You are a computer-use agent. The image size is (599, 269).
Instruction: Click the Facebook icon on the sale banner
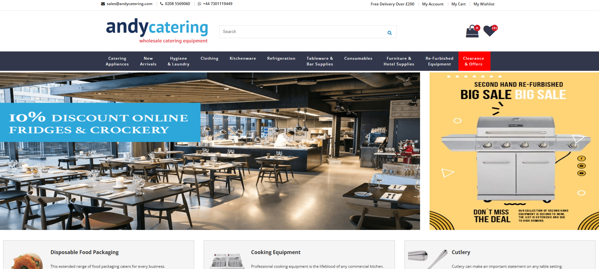[x=581, y=158]
